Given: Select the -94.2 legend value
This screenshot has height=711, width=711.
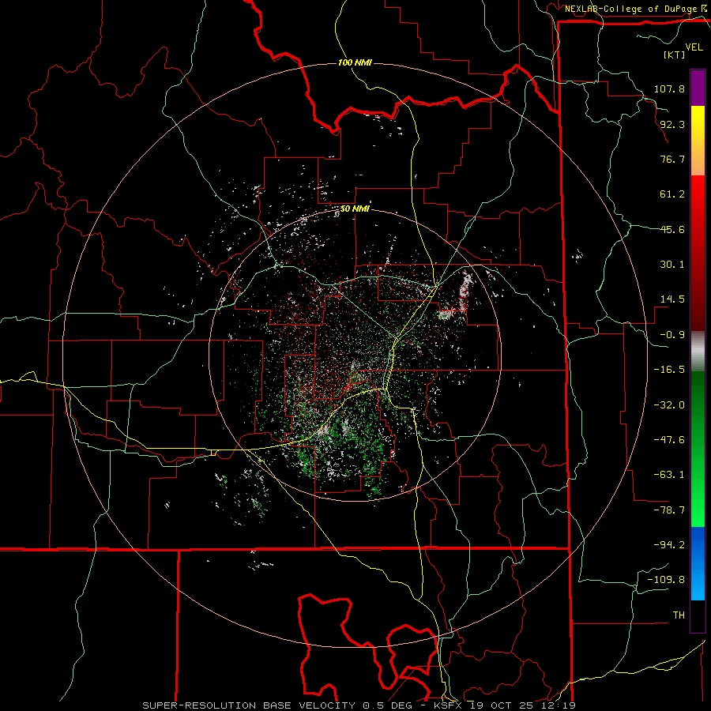Looking at the screenshot, I should tap(669, 545).
